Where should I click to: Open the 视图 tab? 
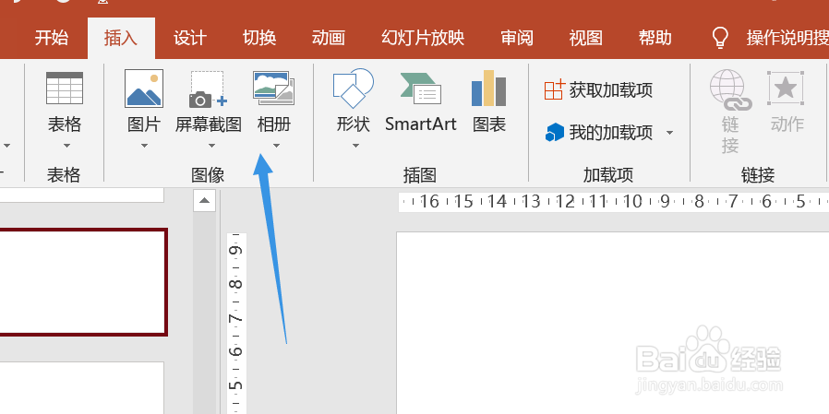pos(586,38)
